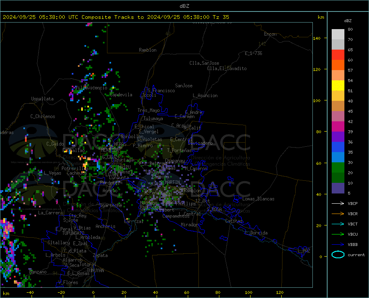Click the Clla.El_Cavadito map label
This screenshot has height=298, width=369.
coord(227,68)
